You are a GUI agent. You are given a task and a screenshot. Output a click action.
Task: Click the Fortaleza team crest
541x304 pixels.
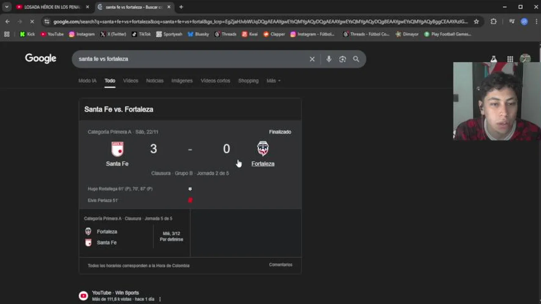(x=263, y=149)
